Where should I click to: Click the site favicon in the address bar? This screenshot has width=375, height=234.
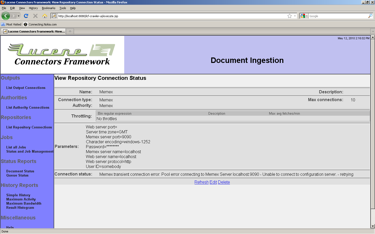[x=54, y=16]
